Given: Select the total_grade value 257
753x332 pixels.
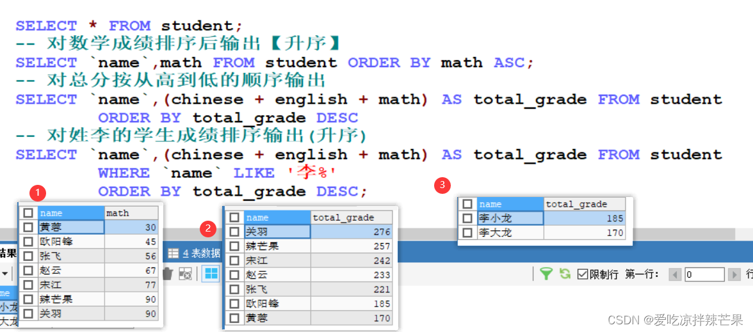Looking at the screenshot, I should click(x=352, y=246).
